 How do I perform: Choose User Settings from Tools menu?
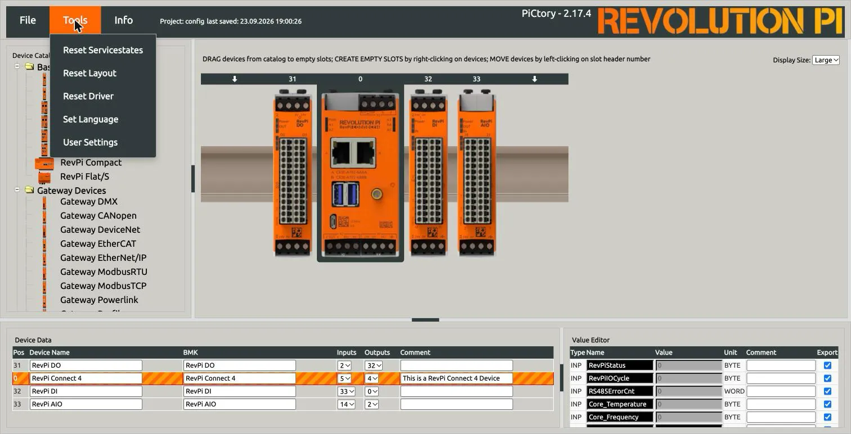click(103, 142)
